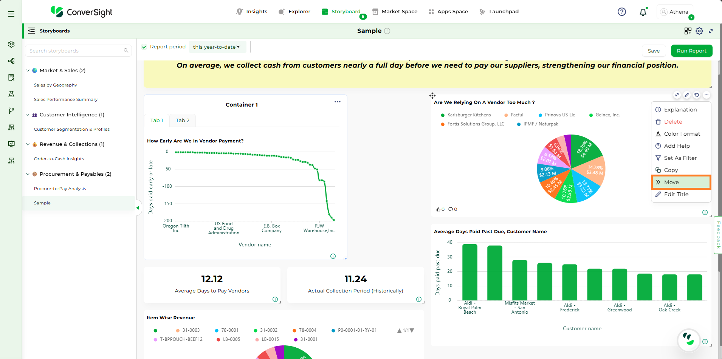Switch to Tab 2 in Container 1
The width and height of the screenshot is (722, 359).
182,120
